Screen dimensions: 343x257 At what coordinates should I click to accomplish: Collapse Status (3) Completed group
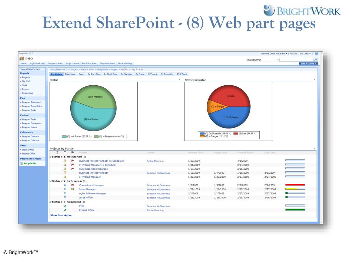[51, 202]
